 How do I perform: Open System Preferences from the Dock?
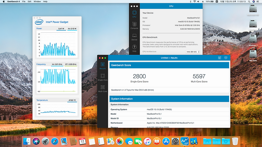coord(175,142)
